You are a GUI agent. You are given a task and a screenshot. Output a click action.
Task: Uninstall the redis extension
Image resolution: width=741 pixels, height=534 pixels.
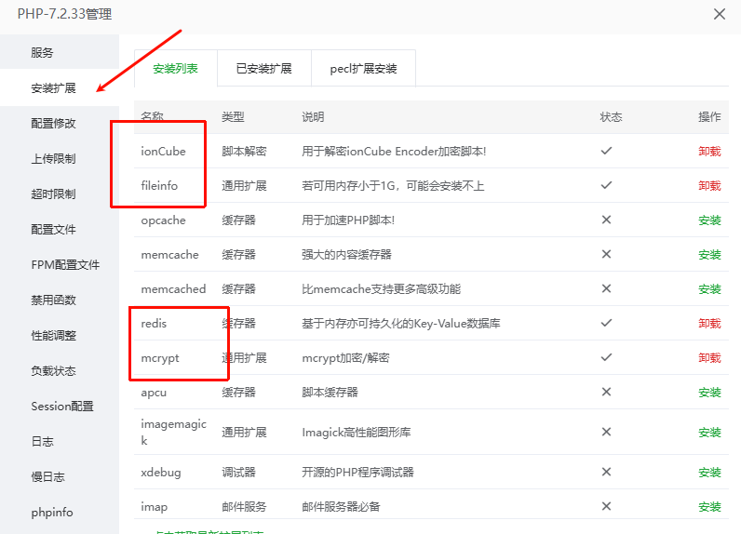(709, 324)
